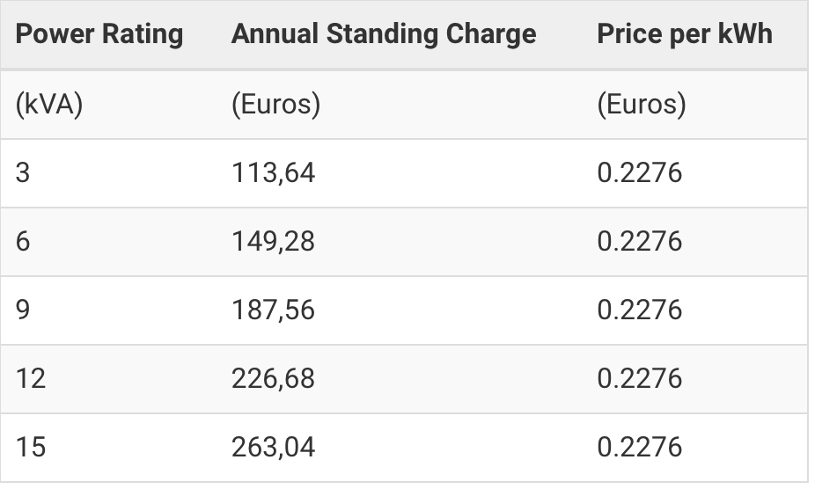Select the (kVA) unit cell
Screen dimensions: 815x489
point(49,104)
